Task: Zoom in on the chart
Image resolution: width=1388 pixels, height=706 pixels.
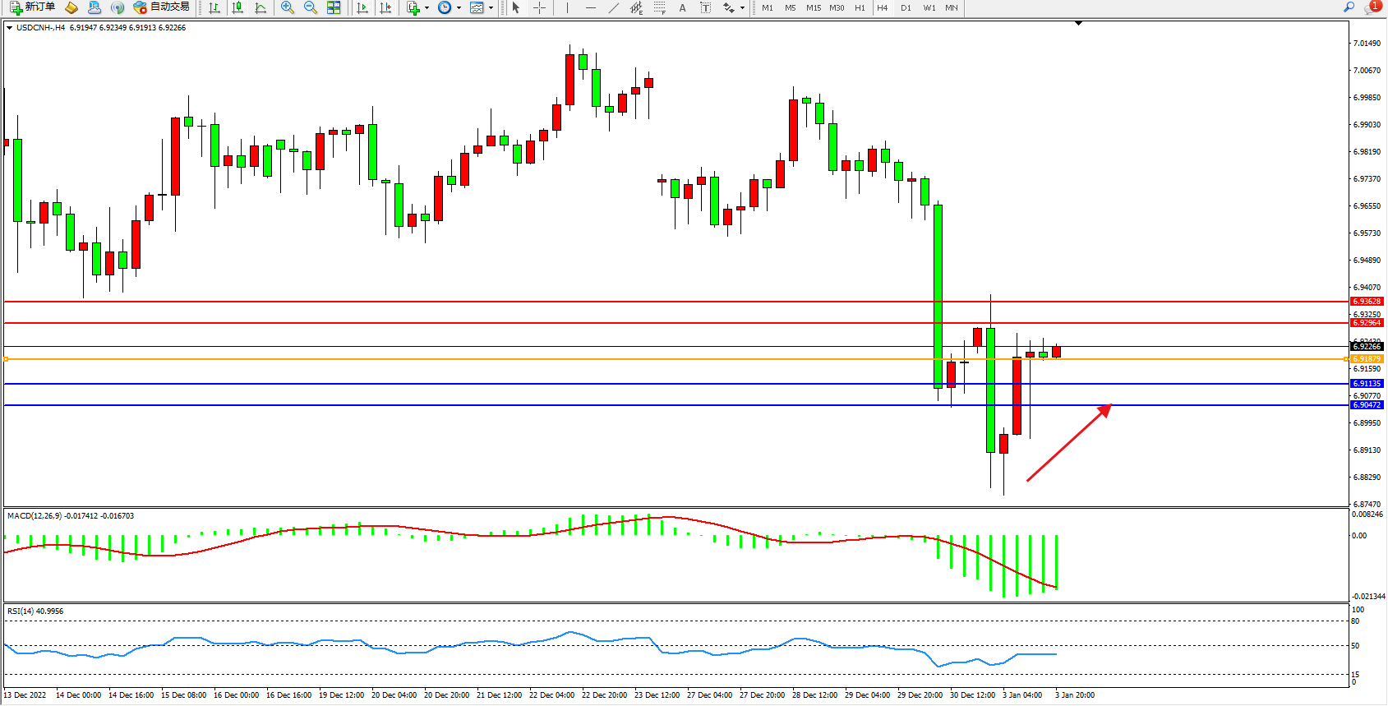Action: click(288, 7)
